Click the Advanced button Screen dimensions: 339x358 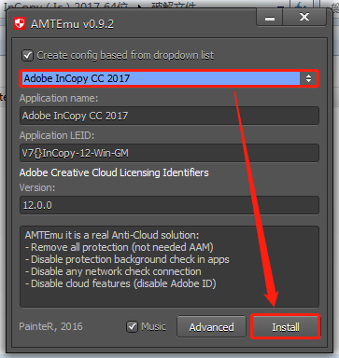pos(211,327)
